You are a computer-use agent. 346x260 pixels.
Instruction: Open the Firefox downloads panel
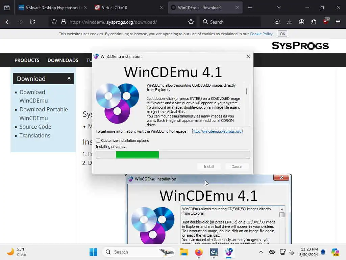289,22
